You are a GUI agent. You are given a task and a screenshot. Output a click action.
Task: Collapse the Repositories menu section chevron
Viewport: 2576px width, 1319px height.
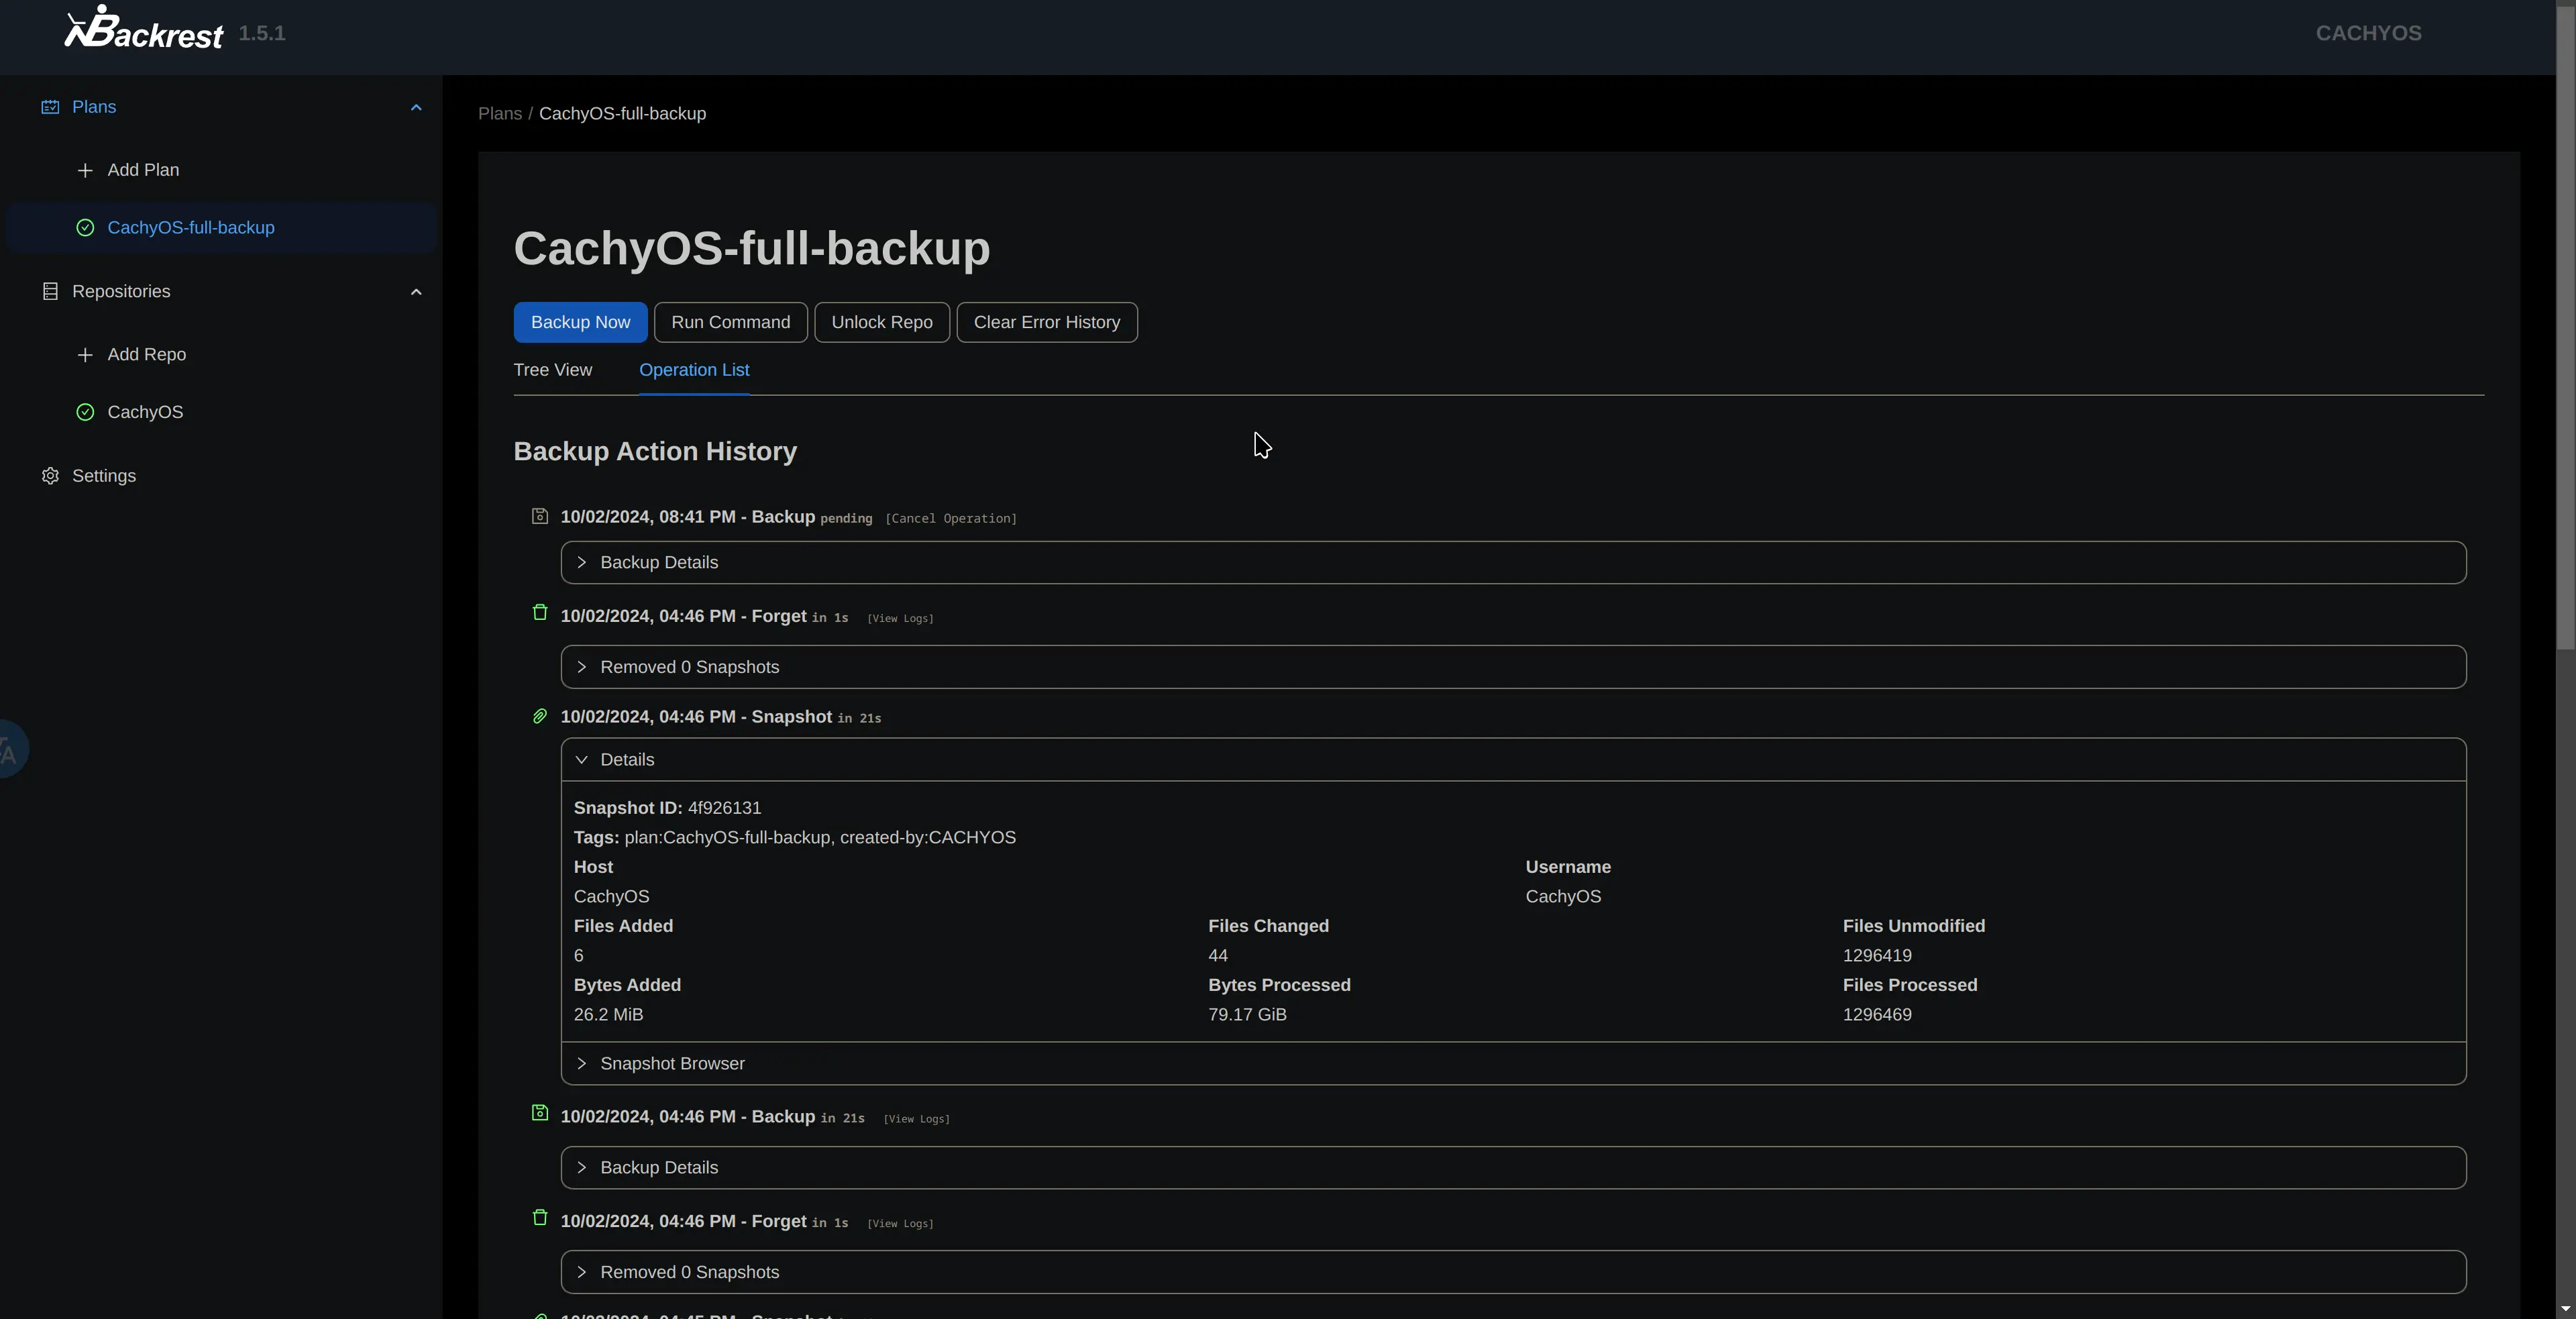[x=416, y=292]
